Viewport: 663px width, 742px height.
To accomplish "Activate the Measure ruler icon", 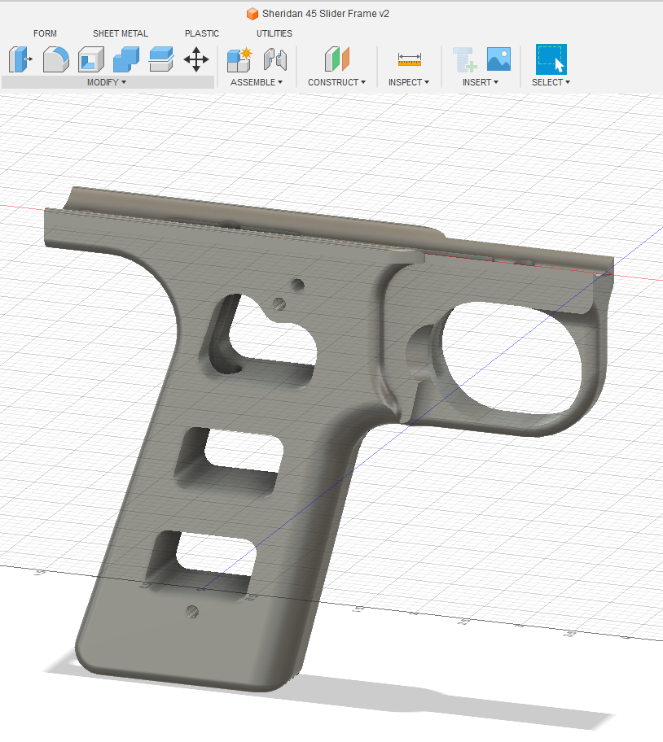I will 410,59.
